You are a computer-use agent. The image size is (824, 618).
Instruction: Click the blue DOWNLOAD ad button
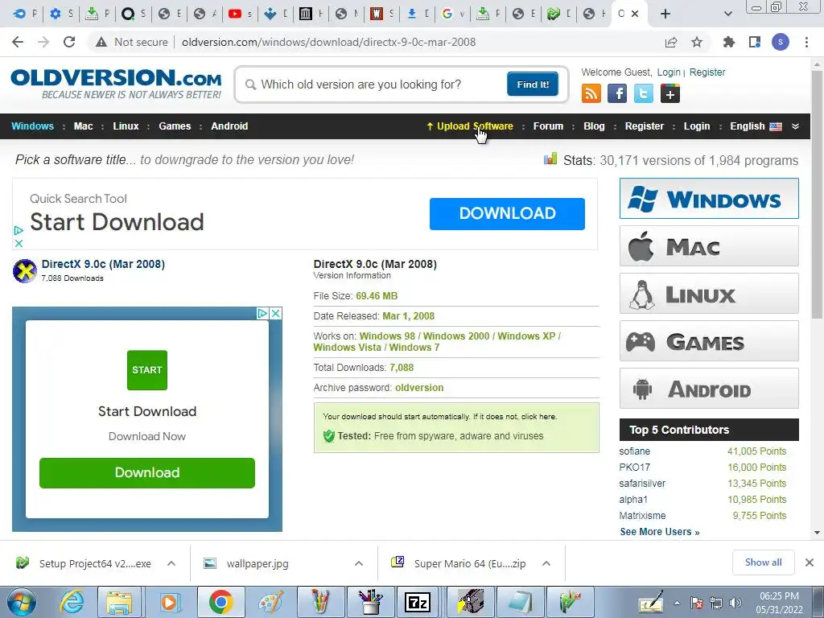(507, 213)
